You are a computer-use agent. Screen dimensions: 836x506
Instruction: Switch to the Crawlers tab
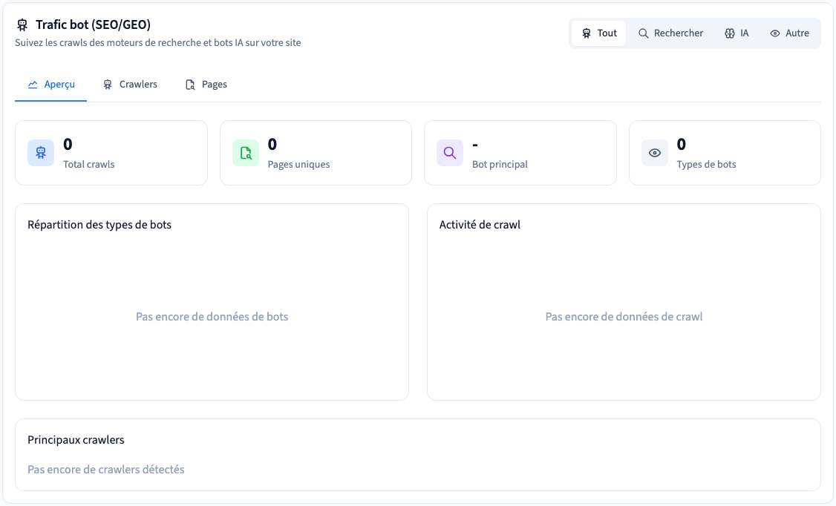(130, 85)
